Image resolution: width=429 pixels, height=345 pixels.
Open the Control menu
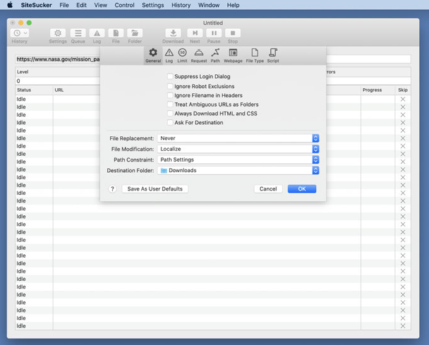(x=124, y=5)
